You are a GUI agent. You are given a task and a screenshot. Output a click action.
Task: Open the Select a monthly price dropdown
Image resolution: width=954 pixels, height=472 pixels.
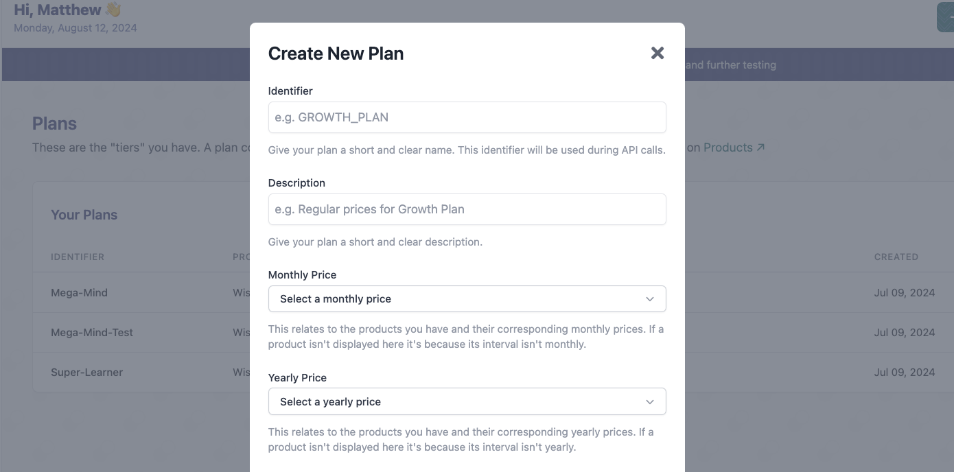467,299
